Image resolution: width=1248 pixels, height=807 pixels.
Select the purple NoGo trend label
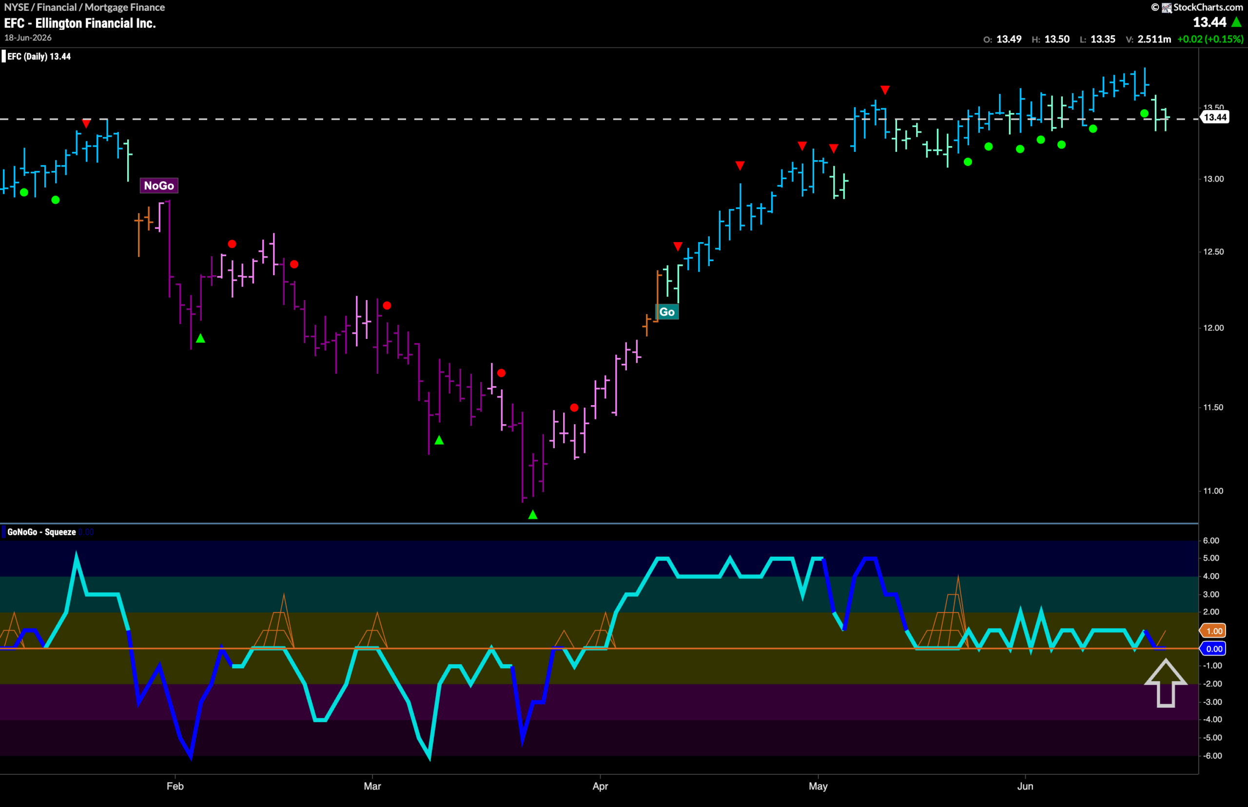point(159,186)
